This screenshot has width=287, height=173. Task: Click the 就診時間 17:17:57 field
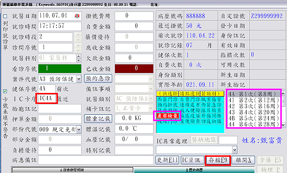(x=60, y=26)
